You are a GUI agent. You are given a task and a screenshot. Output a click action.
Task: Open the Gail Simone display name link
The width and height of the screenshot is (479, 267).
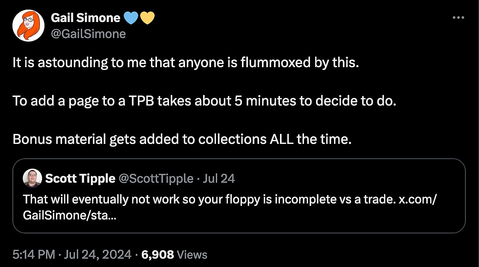tap(85, 18)
